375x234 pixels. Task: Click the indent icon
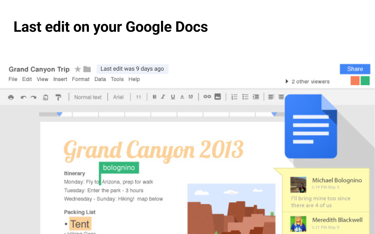click(256, 97)
